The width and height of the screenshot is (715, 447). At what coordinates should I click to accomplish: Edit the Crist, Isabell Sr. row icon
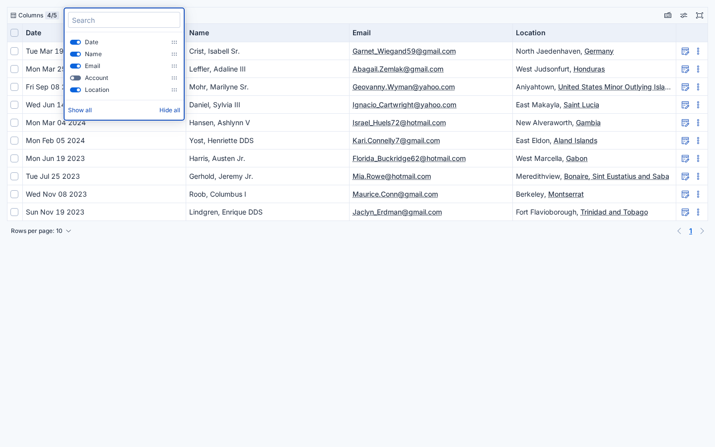point(685,51)
